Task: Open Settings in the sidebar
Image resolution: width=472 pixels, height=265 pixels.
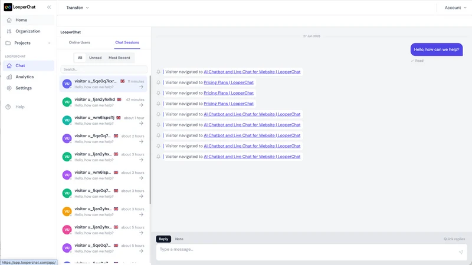Action: (28, 88)
